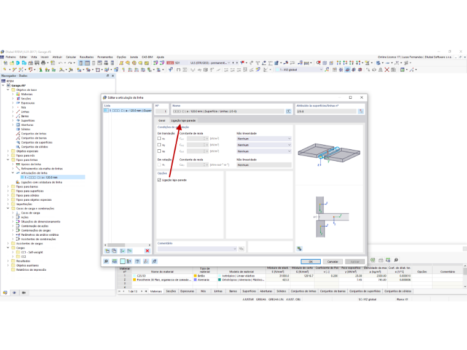Screen dimensions: 467x350
Task: Click the undo arrow icon
Action: 60,63
